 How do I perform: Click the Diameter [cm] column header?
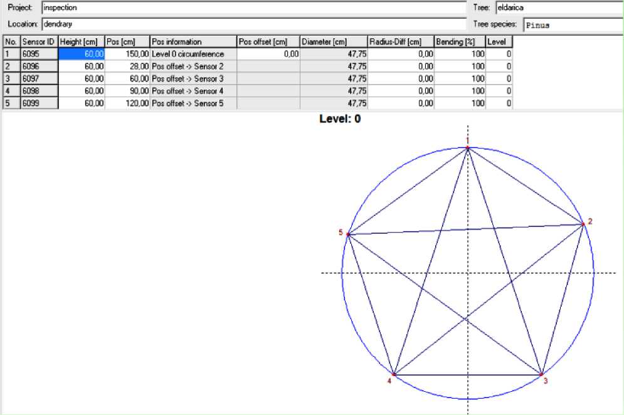334,41
